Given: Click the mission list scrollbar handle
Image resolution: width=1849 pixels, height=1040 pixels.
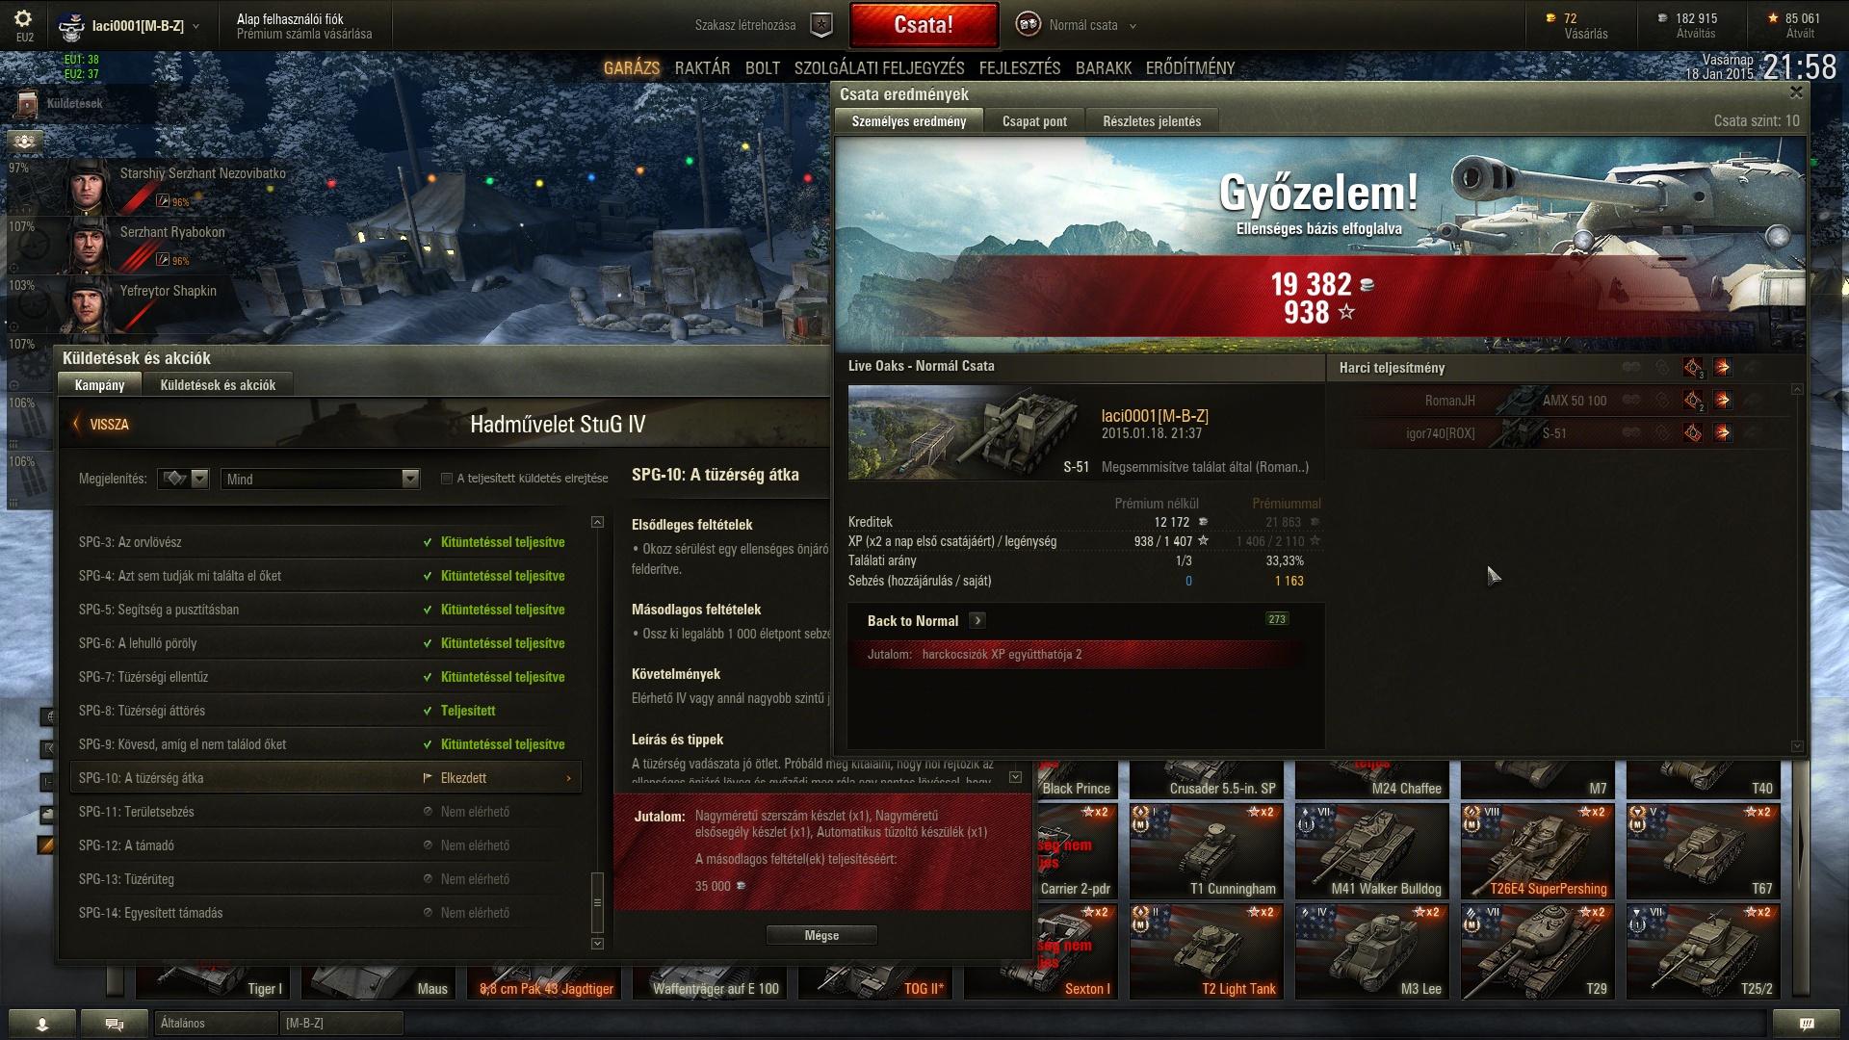Looking at the screenshot, I should [597, 902].
